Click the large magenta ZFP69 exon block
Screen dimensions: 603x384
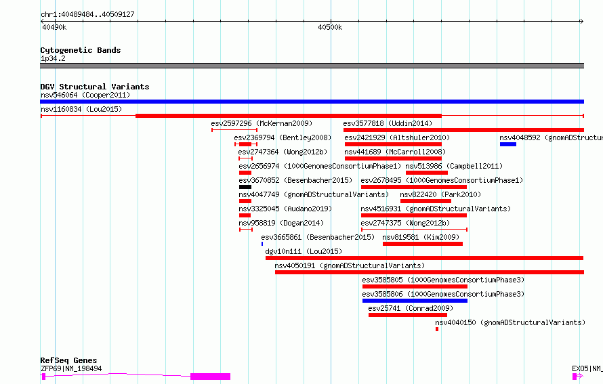(x=210, y=377)
